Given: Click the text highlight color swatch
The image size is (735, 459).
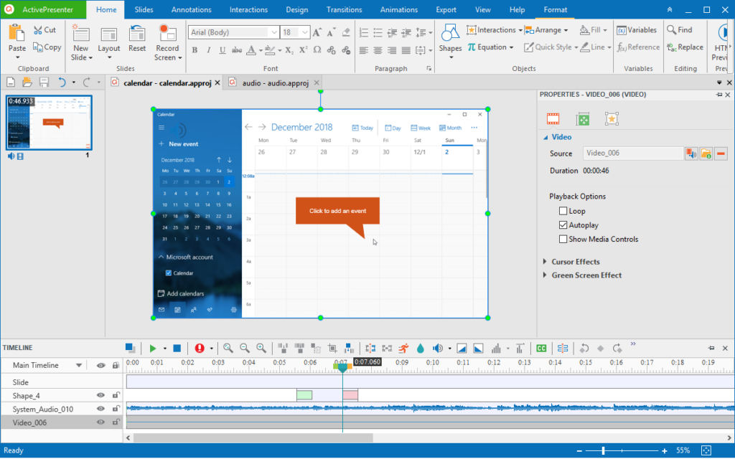Looking at the screenshot, I should pos(270,50).
